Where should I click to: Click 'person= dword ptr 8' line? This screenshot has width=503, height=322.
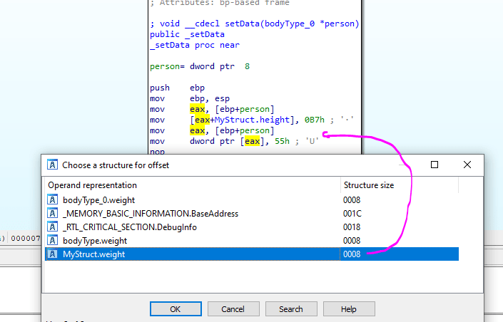200,66
